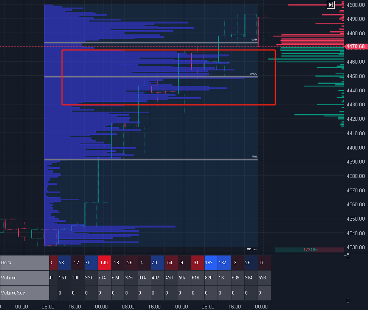Click the -149 delta cell

(x=104, y=262)
